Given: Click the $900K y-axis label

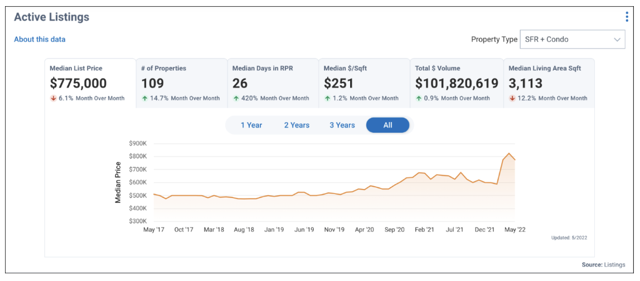Looking at the screenshot, I should (138, 143).
